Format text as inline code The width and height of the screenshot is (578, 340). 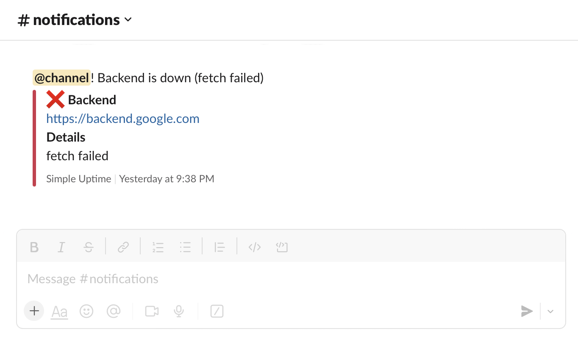254,247
